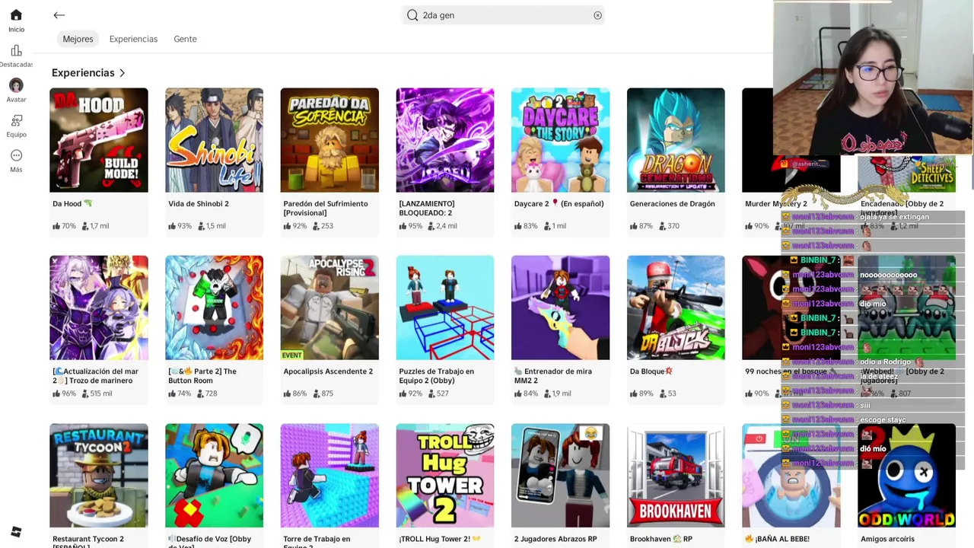Open the Daycare 2 The Story thumbnail
This screenshot has height=548, width=974.
(x=560, y=140)
